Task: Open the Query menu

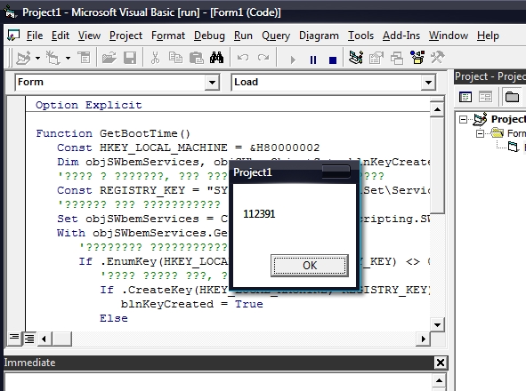Action: [276, 36]
